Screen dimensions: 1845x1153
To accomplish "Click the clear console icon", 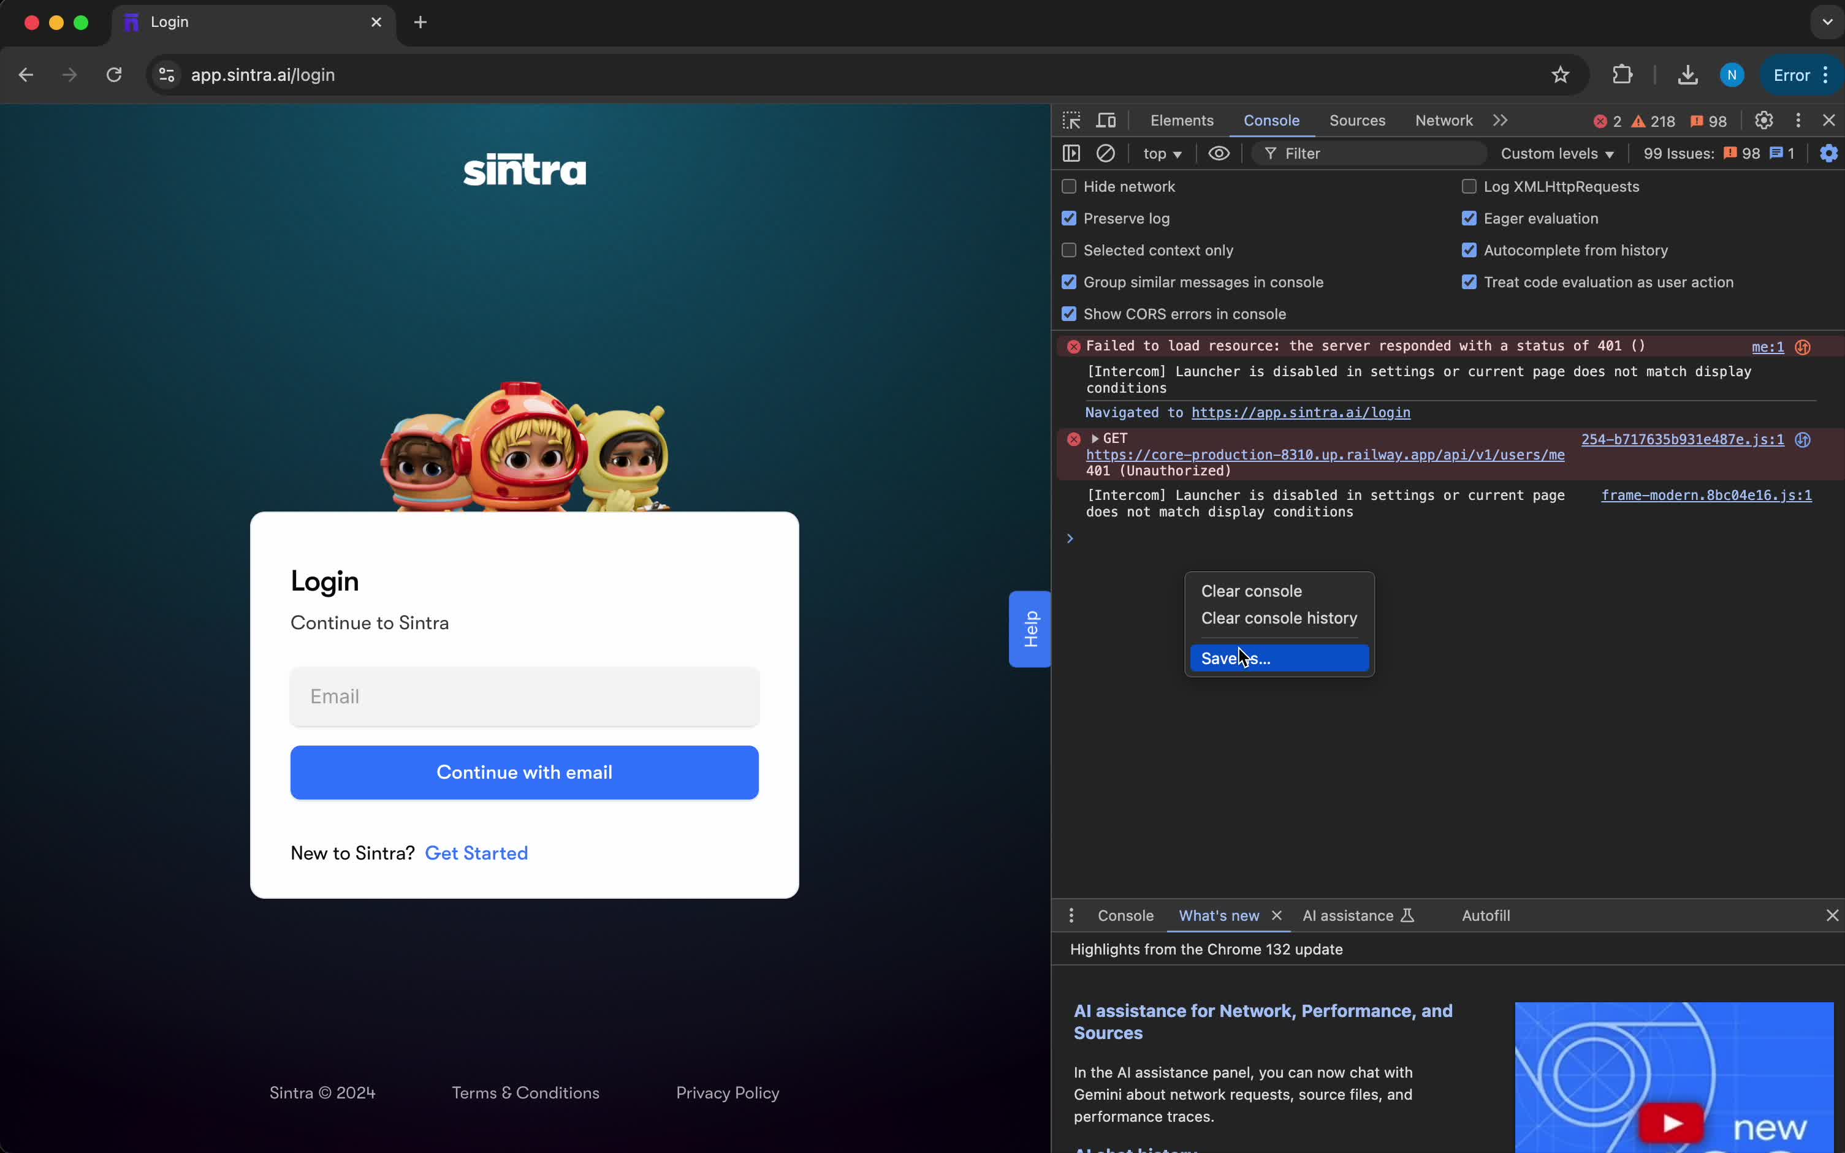I will (1105, 153).
